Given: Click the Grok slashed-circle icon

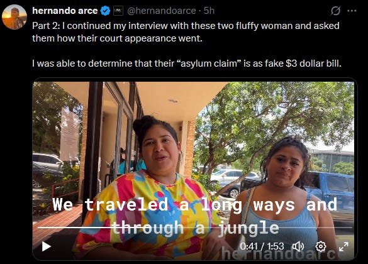Looking at the screenshot, I should point(335,11).
